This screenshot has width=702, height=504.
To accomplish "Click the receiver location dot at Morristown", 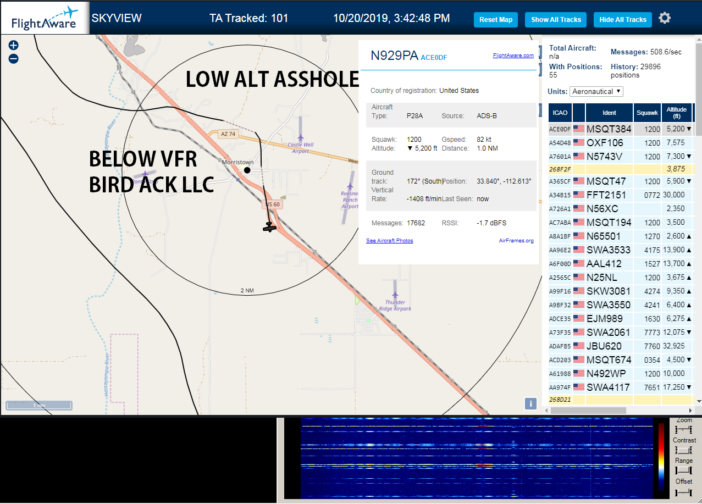I will click(x=247, y=170).
